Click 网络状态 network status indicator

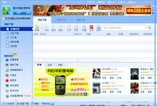point(48,104)
